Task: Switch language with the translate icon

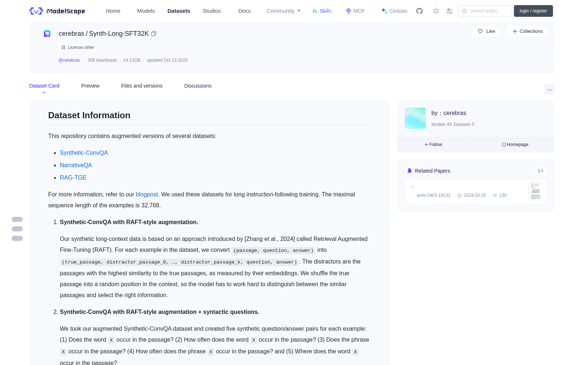Action: coord(450,11)
